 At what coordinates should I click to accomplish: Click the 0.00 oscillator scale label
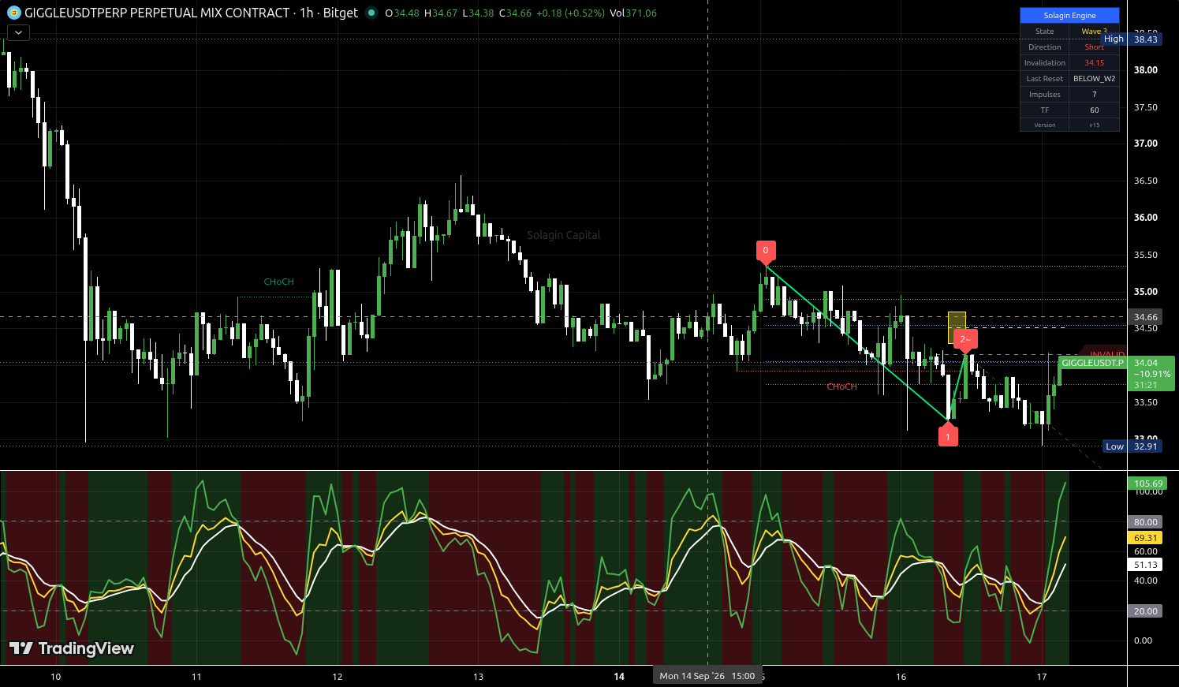click(x=1143, y=640)
